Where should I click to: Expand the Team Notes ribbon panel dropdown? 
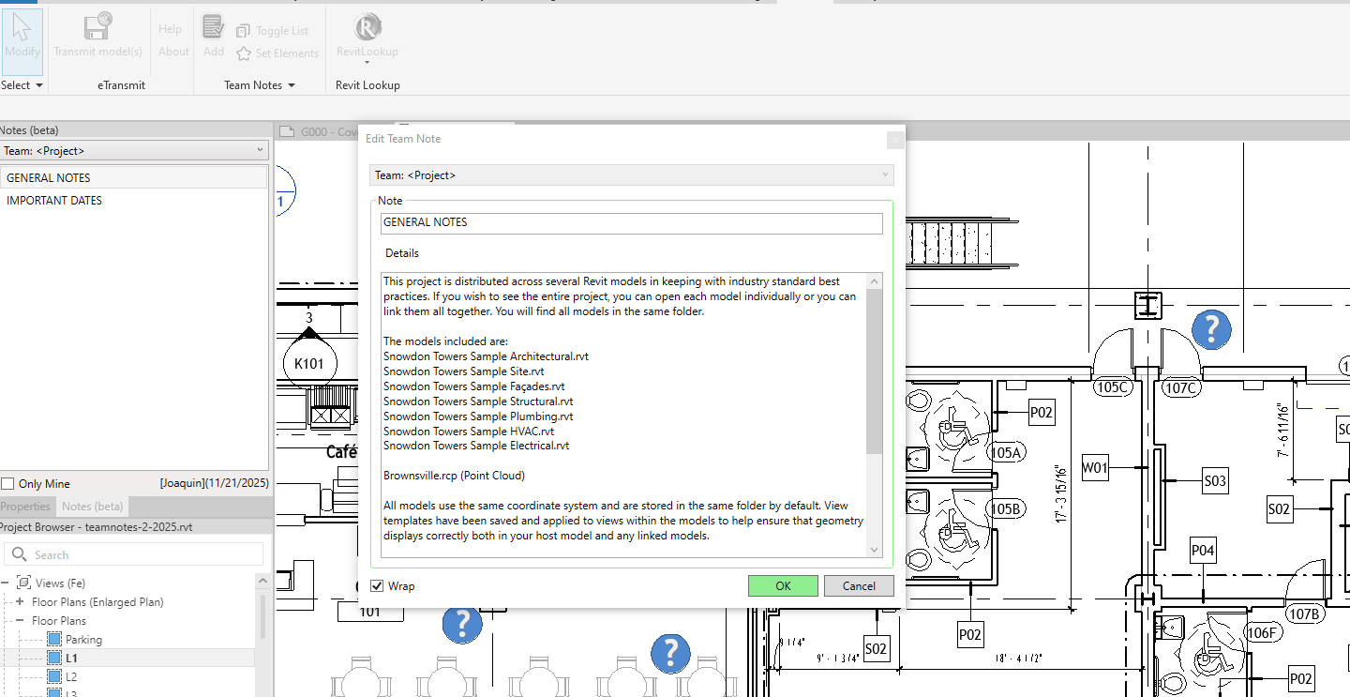[292, 85]
